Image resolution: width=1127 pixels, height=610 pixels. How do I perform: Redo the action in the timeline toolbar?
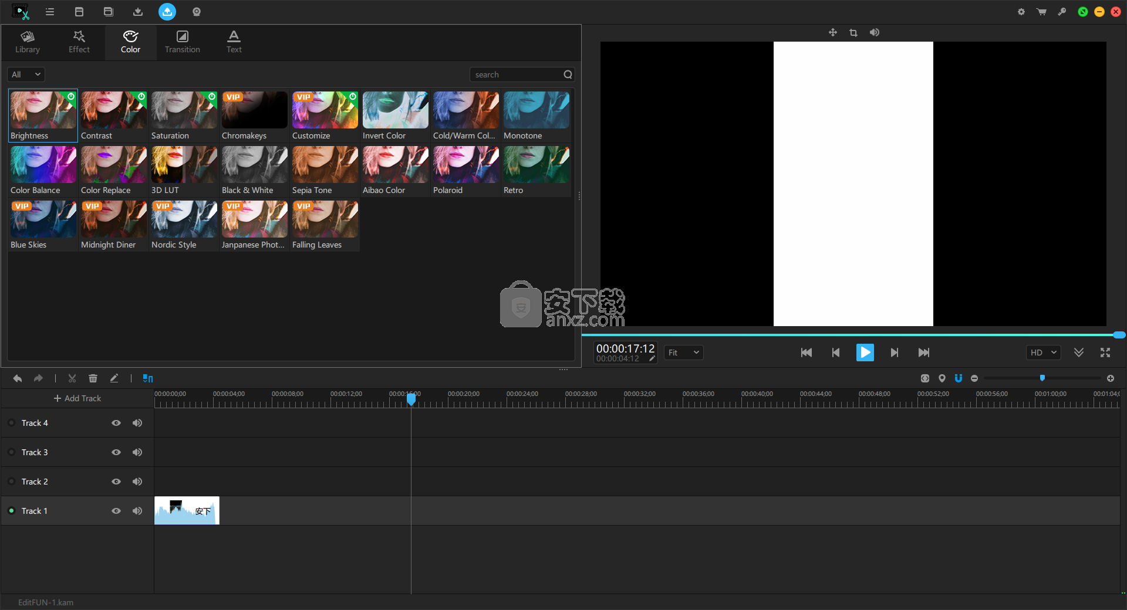pyautogui.click(x=38, y=378)
